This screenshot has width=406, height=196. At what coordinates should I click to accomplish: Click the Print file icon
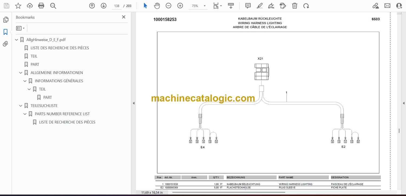[41, 6]
